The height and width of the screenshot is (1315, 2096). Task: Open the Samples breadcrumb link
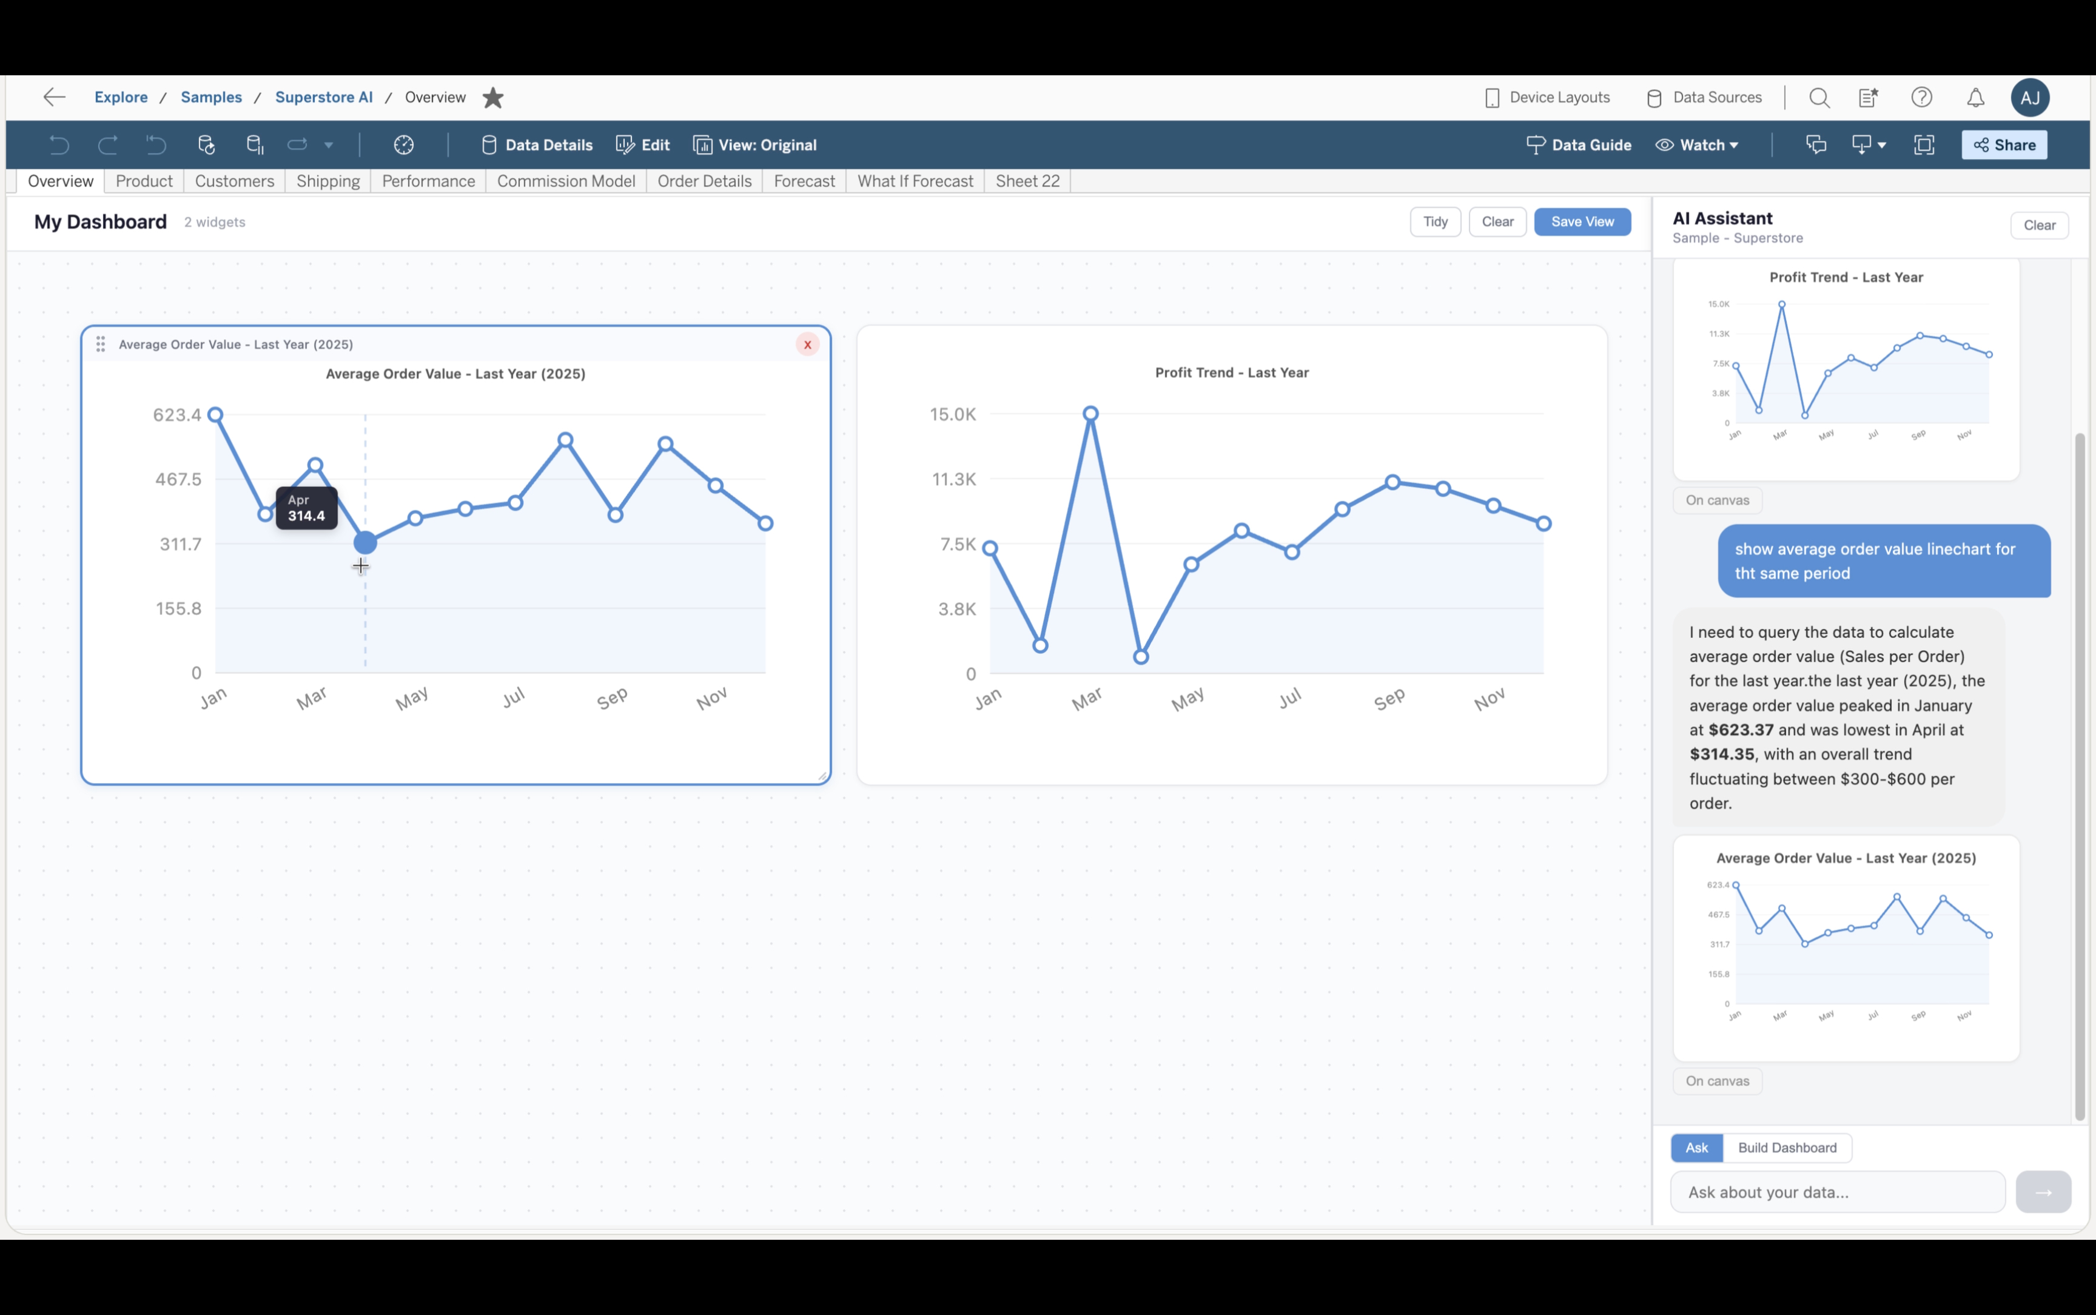tap(210, 98)
